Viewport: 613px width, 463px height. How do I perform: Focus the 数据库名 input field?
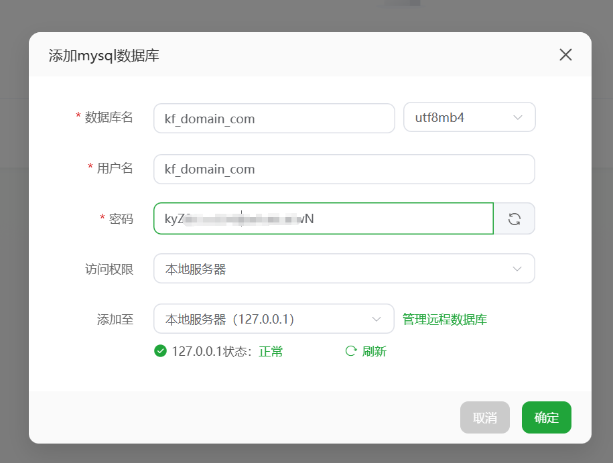(x=273, y=119)
